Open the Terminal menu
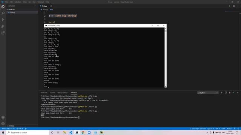This screenshot has height=135, width=241. (41, 2)
